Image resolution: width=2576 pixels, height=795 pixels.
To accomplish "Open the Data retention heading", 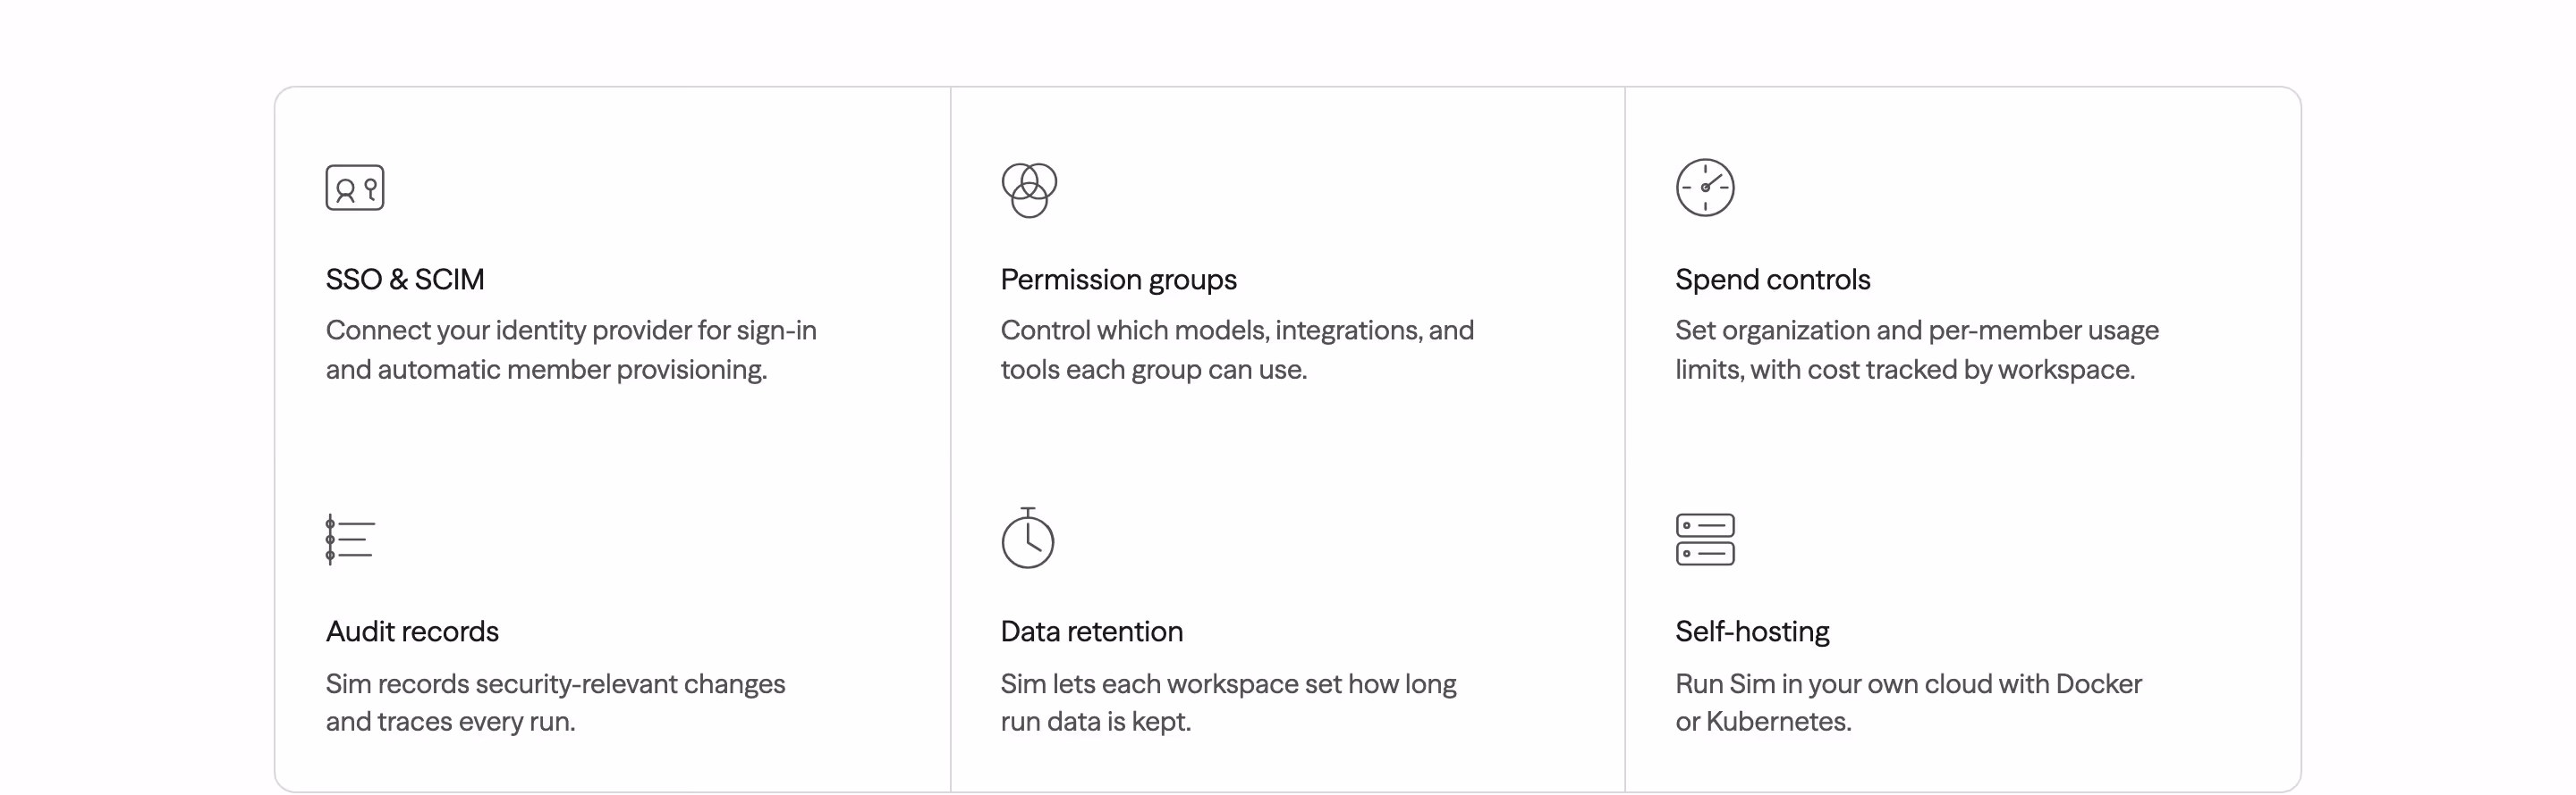I will point(1092,632).
